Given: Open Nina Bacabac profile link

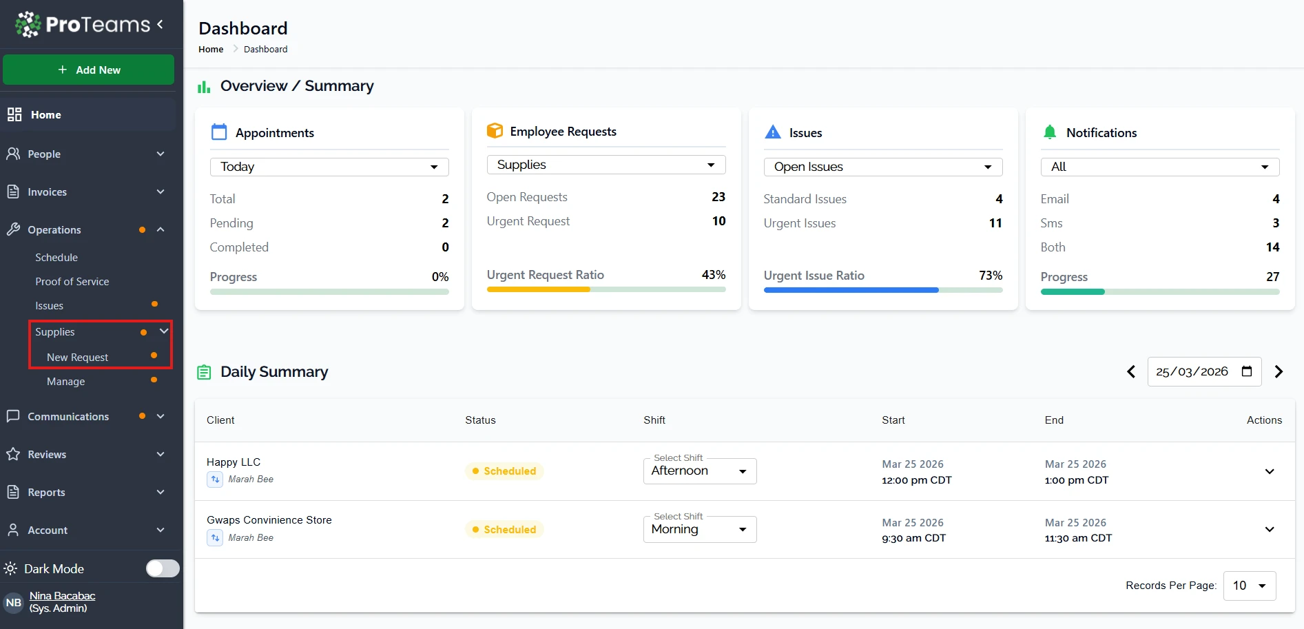Looking at the screenshot, I should [x=62, y=596].
